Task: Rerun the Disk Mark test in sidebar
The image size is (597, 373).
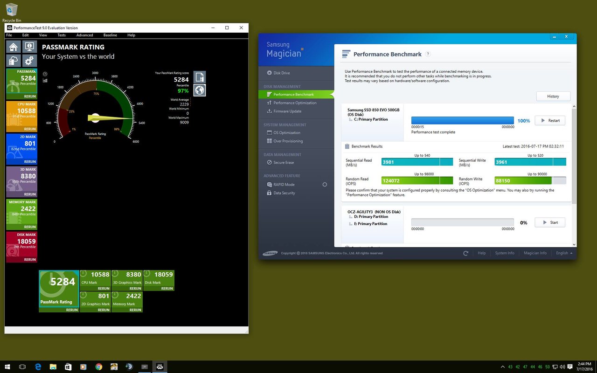Action: 30,260
